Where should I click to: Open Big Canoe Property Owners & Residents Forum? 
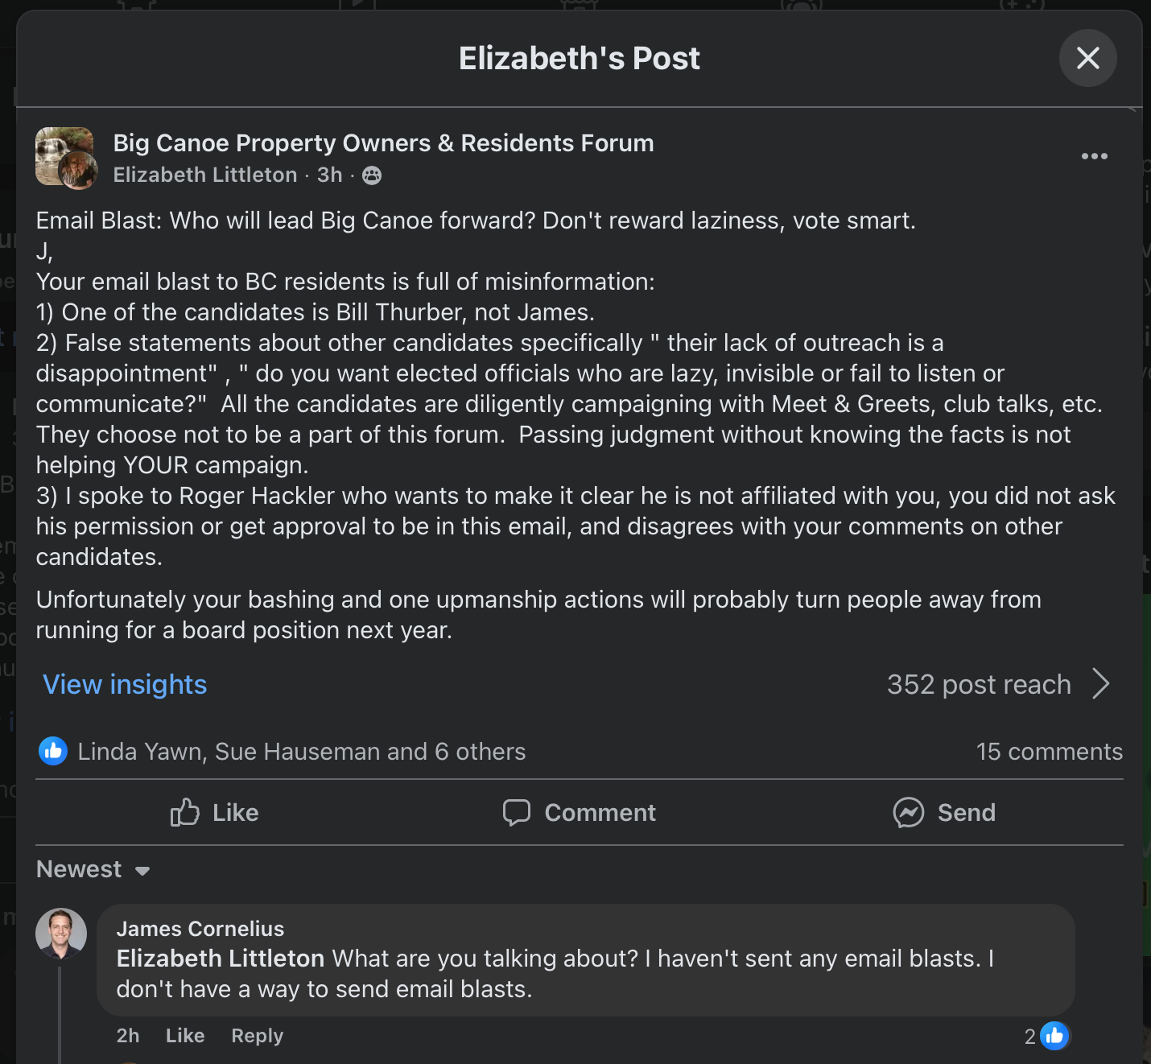383,143
